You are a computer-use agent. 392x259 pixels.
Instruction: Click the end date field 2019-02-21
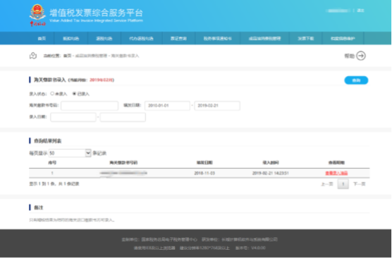[217, 106]
